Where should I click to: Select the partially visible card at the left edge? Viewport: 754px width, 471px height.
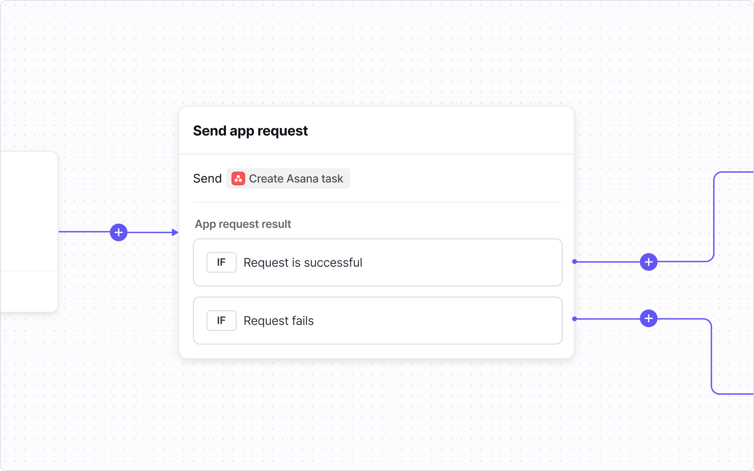click(x=29, y=212)
